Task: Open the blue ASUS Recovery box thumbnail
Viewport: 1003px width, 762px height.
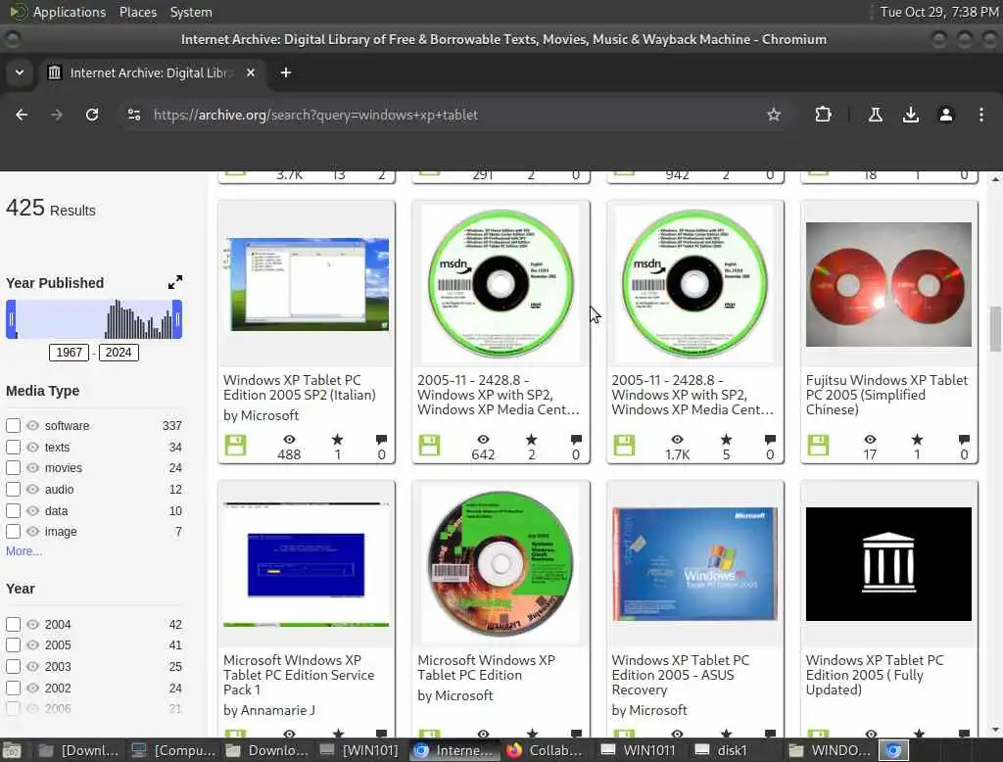Action: [694, 563]
